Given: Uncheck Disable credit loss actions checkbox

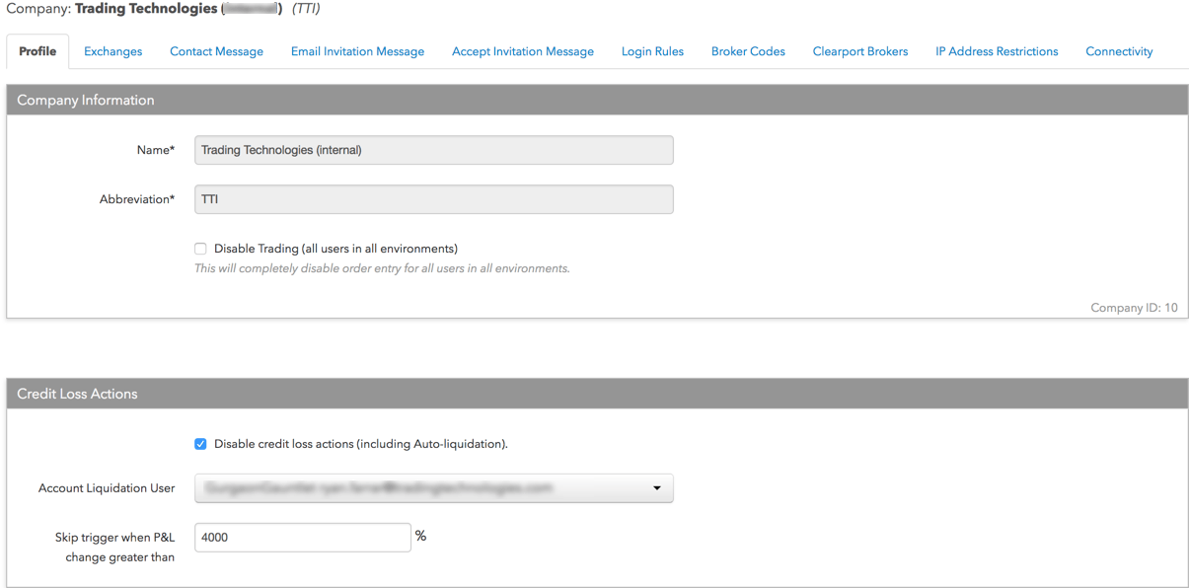Looking at the screenshot, I should tap(200, 444).
